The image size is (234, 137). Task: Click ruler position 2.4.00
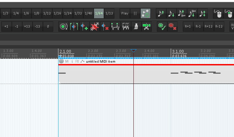pyautogui.click(x=149, y=51)
